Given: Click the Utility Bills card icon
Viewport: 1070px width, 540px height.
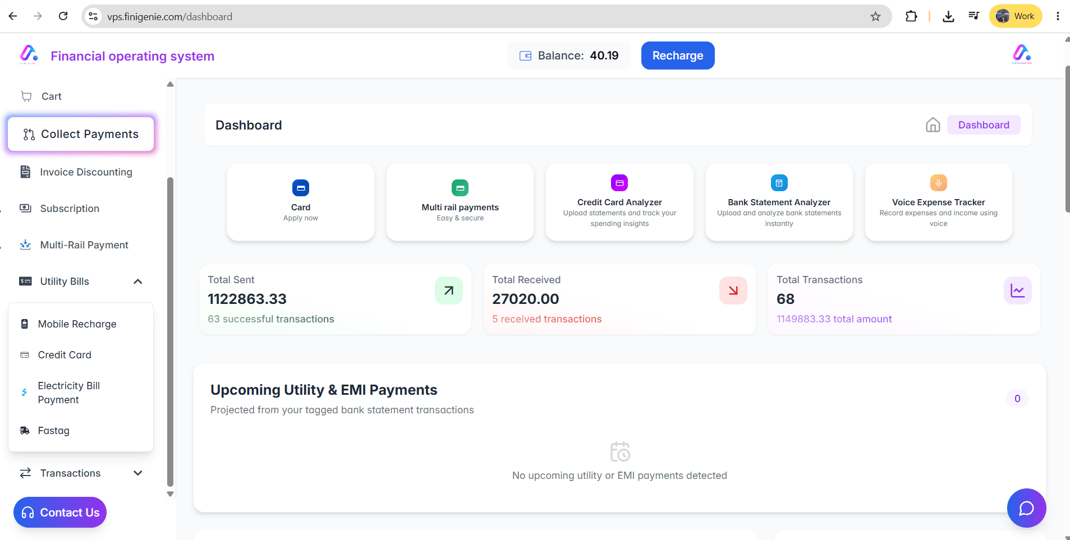Looking at the screenshot, I should point(25,281).
